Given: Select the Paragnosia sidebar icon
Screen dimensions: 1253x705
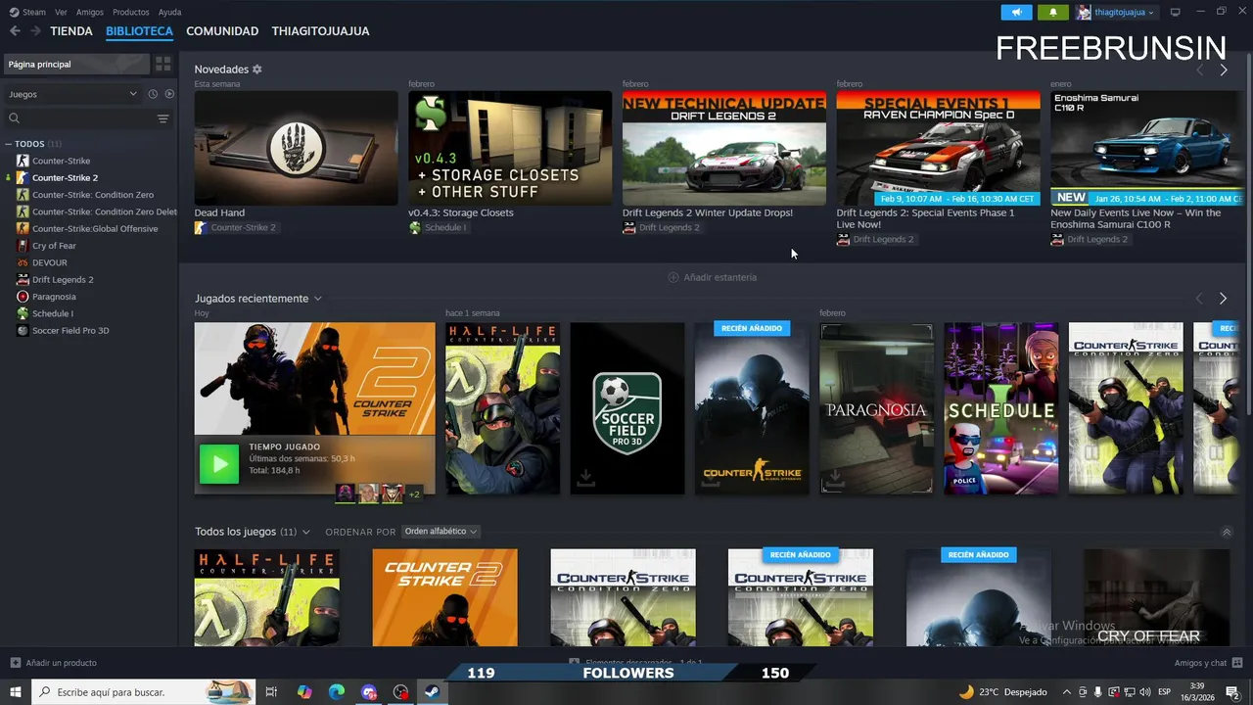Looking at the screenshot, I should [x=23, y=297].
